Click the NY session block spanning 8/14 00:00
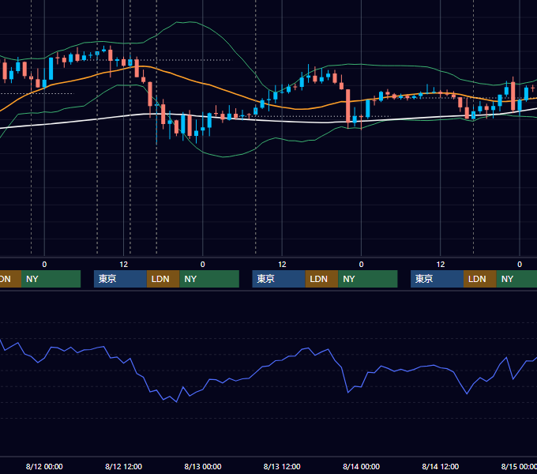Image resolution: width=537 pixels, height=474 pixels. [368, 279]
